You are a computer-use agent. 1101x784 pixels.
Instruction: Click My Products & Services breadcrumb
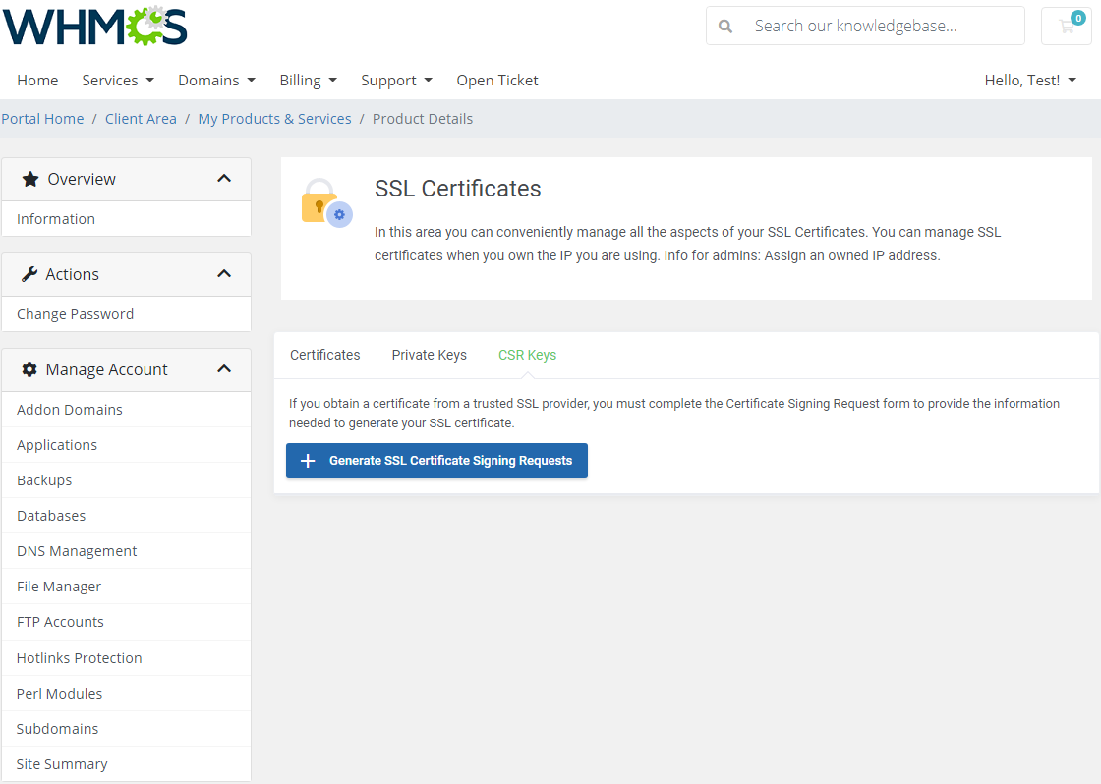(274, 119)
